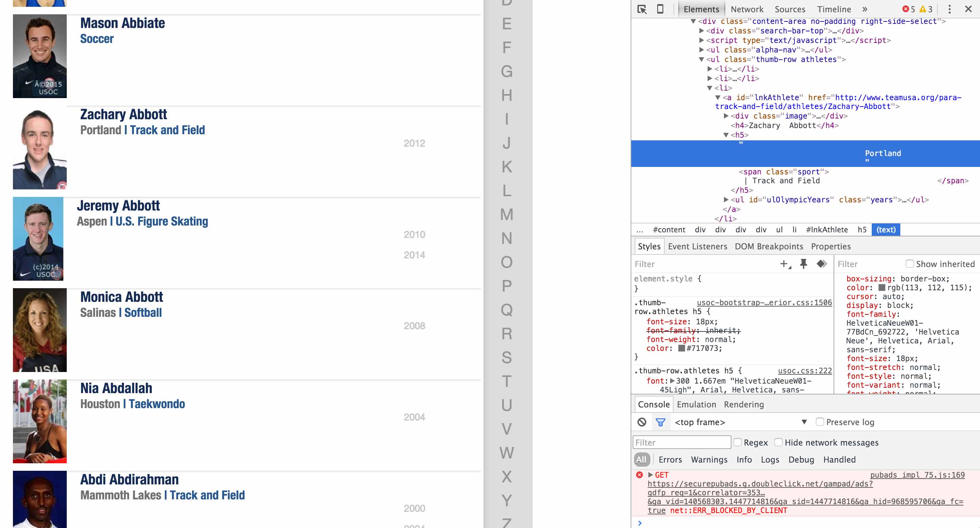Switch to the Elements tab
The width and height of the screenshot is (980, 528).
(701, 9)
